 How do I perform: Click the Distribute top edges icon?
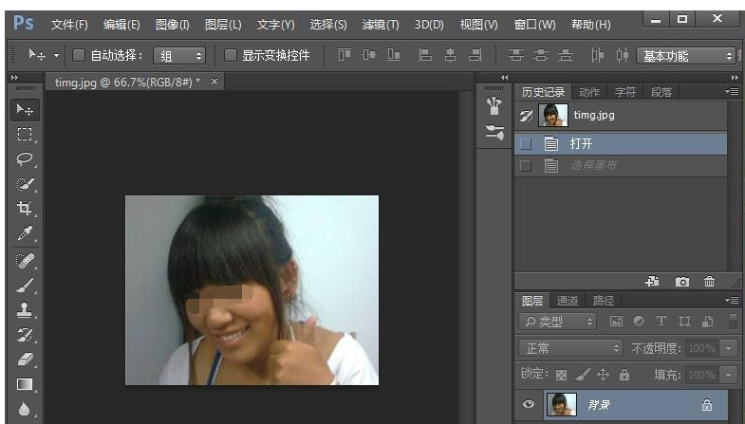coord(515,55)
